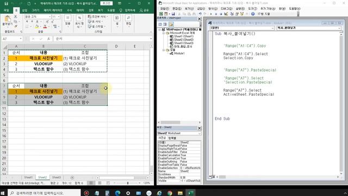Click column D header in Excel
348x196 pixels.
click(116, 46)
